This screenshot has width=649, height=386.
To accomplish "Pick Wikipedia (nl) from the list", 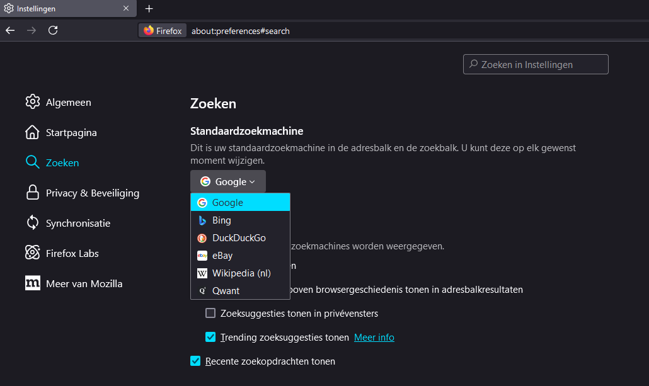I will click(241, 273).
